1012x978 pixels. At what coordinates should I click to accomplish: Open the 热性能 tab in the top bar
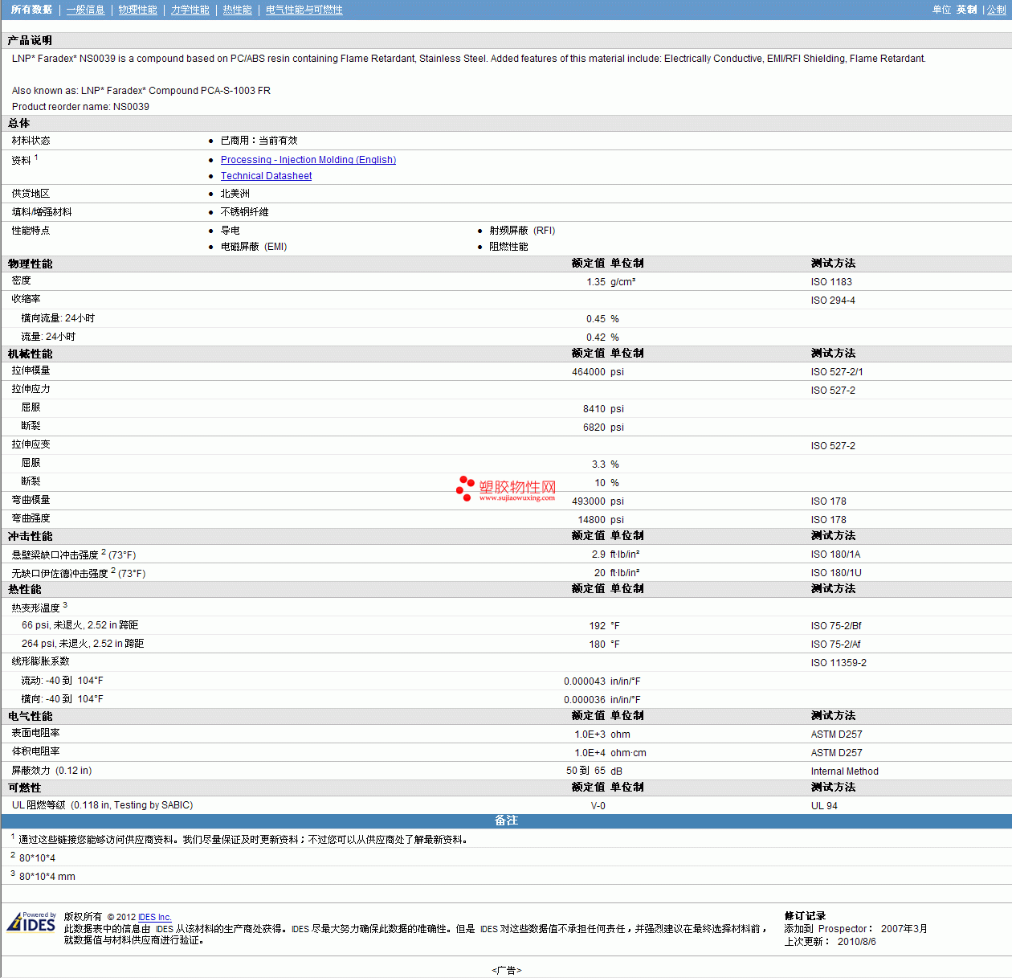[238, 10]
